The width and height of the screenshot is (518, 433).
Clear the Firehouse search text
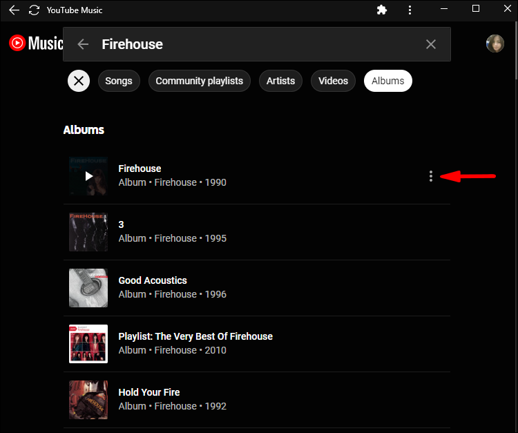[x=431, y=44]
